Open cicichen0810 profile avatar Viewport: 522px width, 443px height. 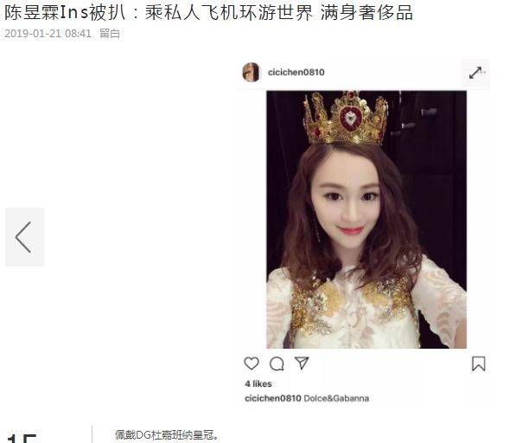pos(251,72)
